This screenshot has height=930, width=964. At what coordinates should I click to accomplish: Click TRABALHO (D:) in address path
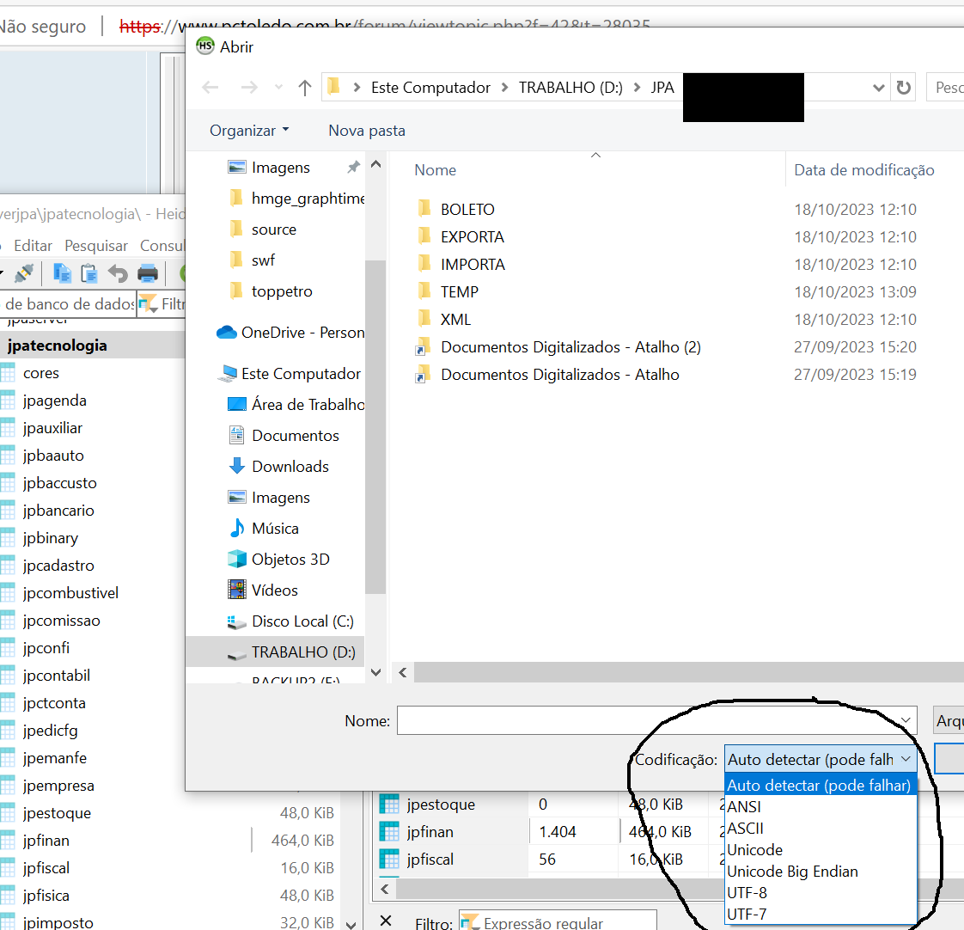(x=570, y=88)
